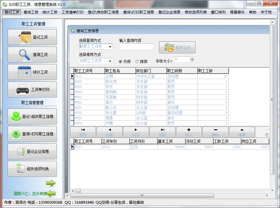Open the 窗口排列 menu
The image size is (280, 208).
pyautogui.click(x=218, y=12)
